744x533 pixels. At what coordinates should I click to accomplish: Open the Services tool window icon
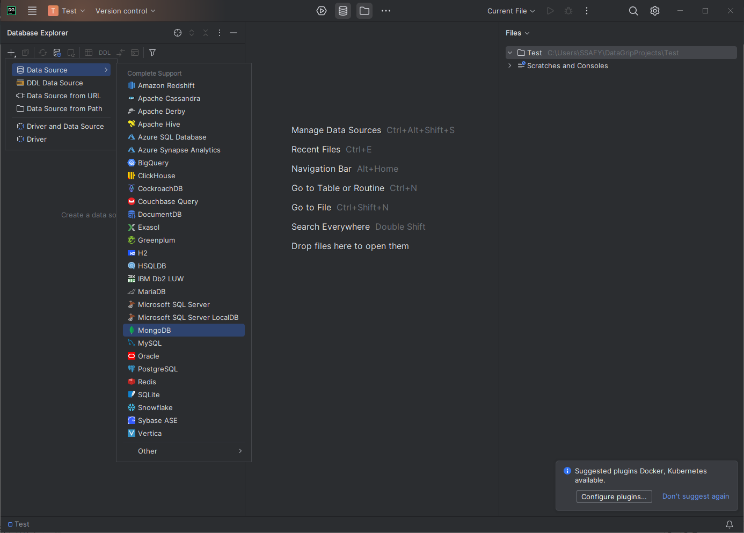pos(322,11)
